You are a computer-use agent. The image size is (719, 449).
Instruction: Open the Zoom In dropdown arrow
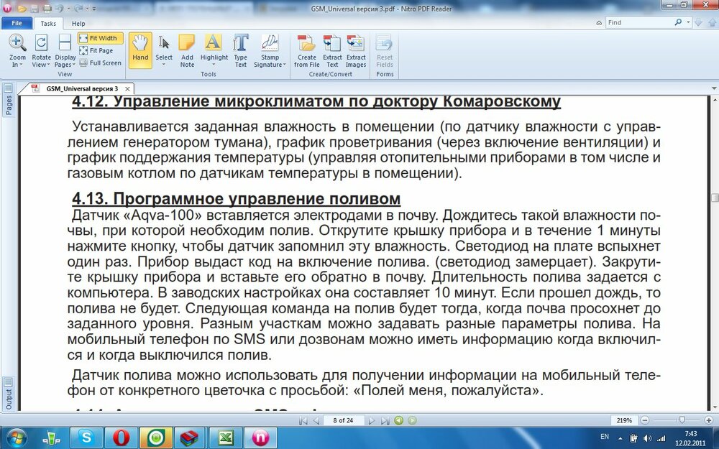tap(21, 65)
